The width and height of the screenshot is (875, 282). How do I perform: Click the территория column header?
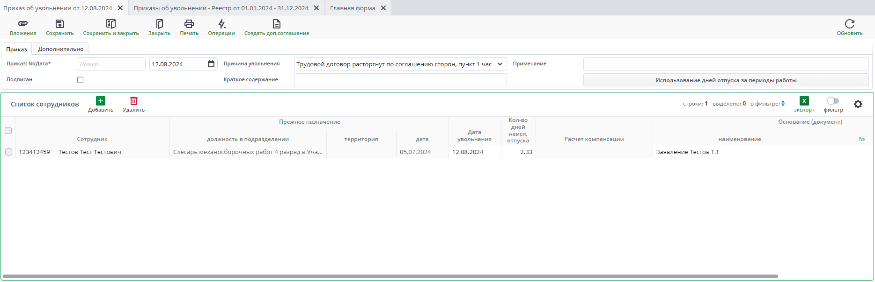point(361,139)
